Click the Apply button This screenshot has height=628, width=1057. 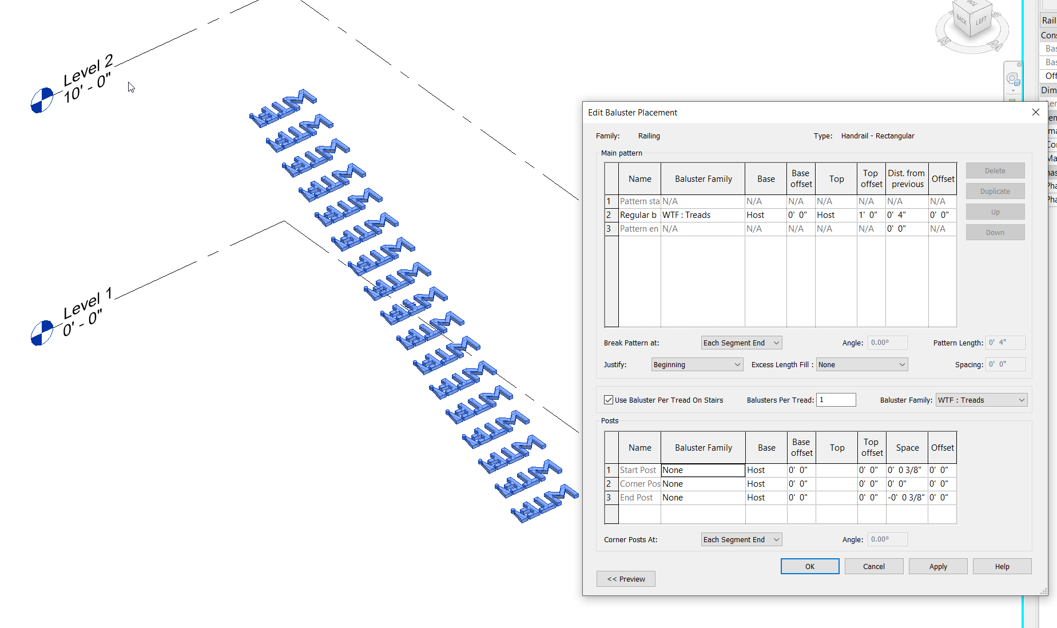937,566
